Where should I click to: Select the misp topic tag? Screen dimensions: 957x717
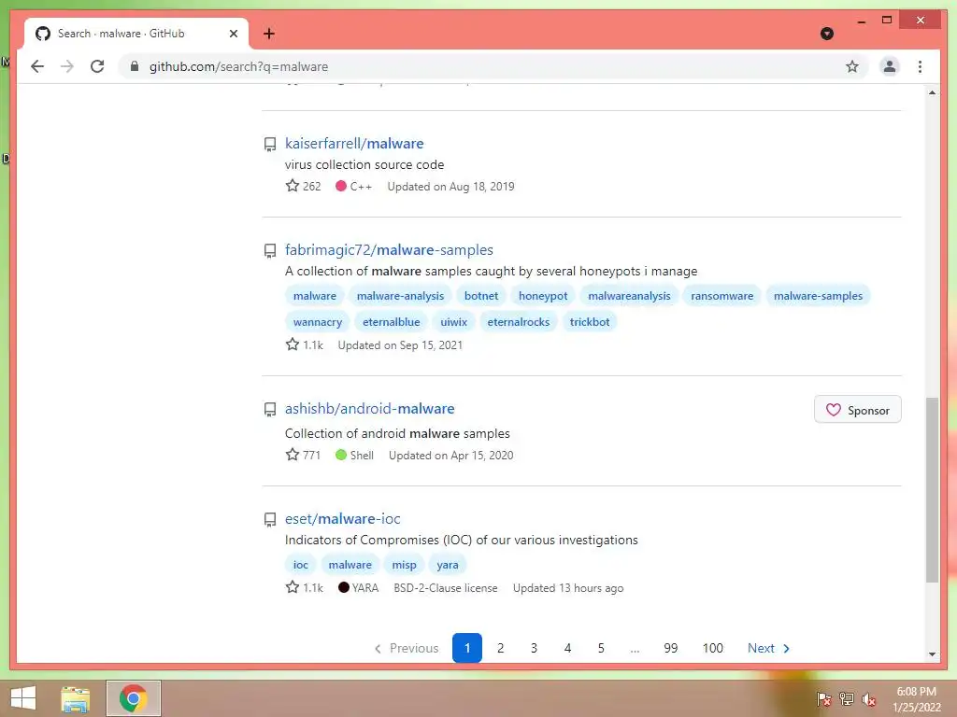pos(404,565)
